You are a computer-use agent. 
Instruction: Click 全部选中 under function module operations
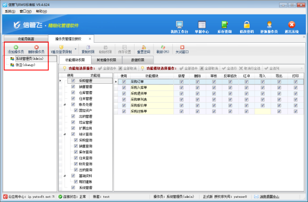[x=188, y=68]
